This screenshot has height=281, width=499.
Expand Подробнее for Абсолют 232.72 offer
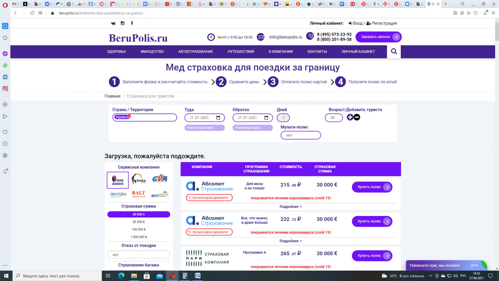(x=291, y=241)
